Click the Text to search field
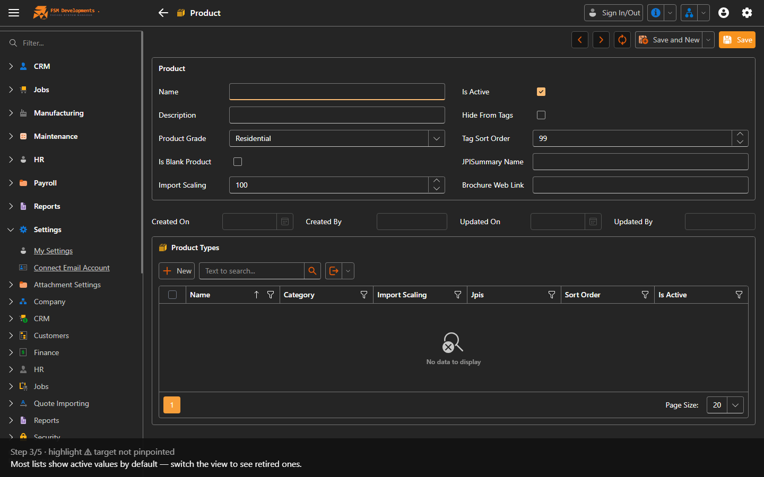This screenshot has width=764, height=477. click(251, 271)
